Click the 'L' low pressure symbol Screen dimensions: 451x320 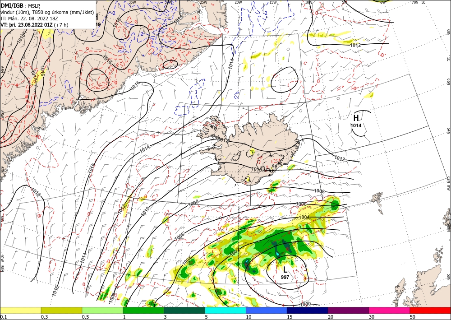tap(285, 270)
